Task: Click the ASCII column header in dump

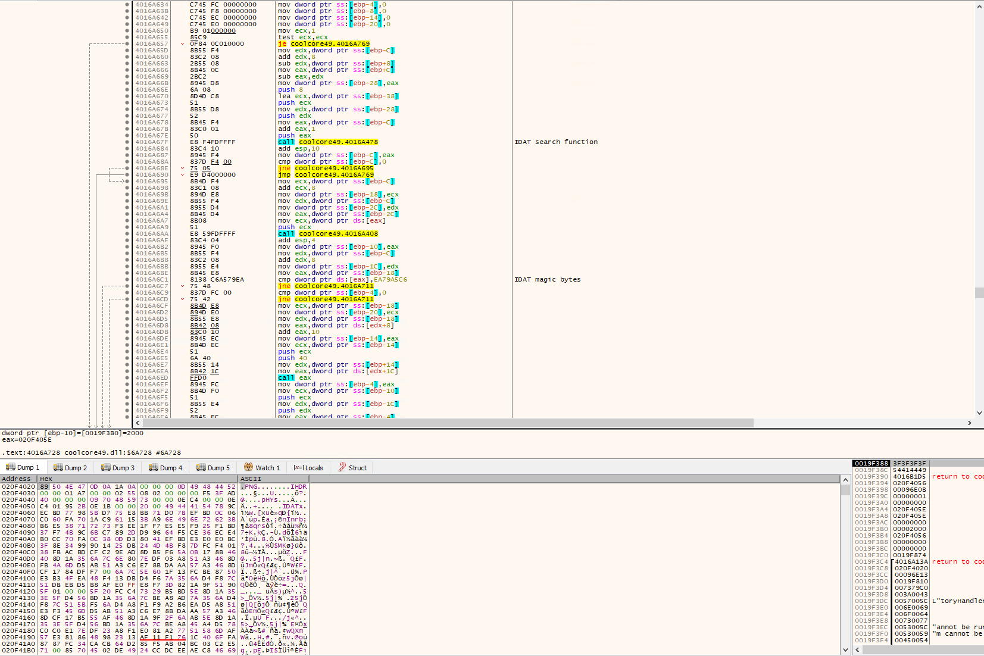Action: (273, 479)
